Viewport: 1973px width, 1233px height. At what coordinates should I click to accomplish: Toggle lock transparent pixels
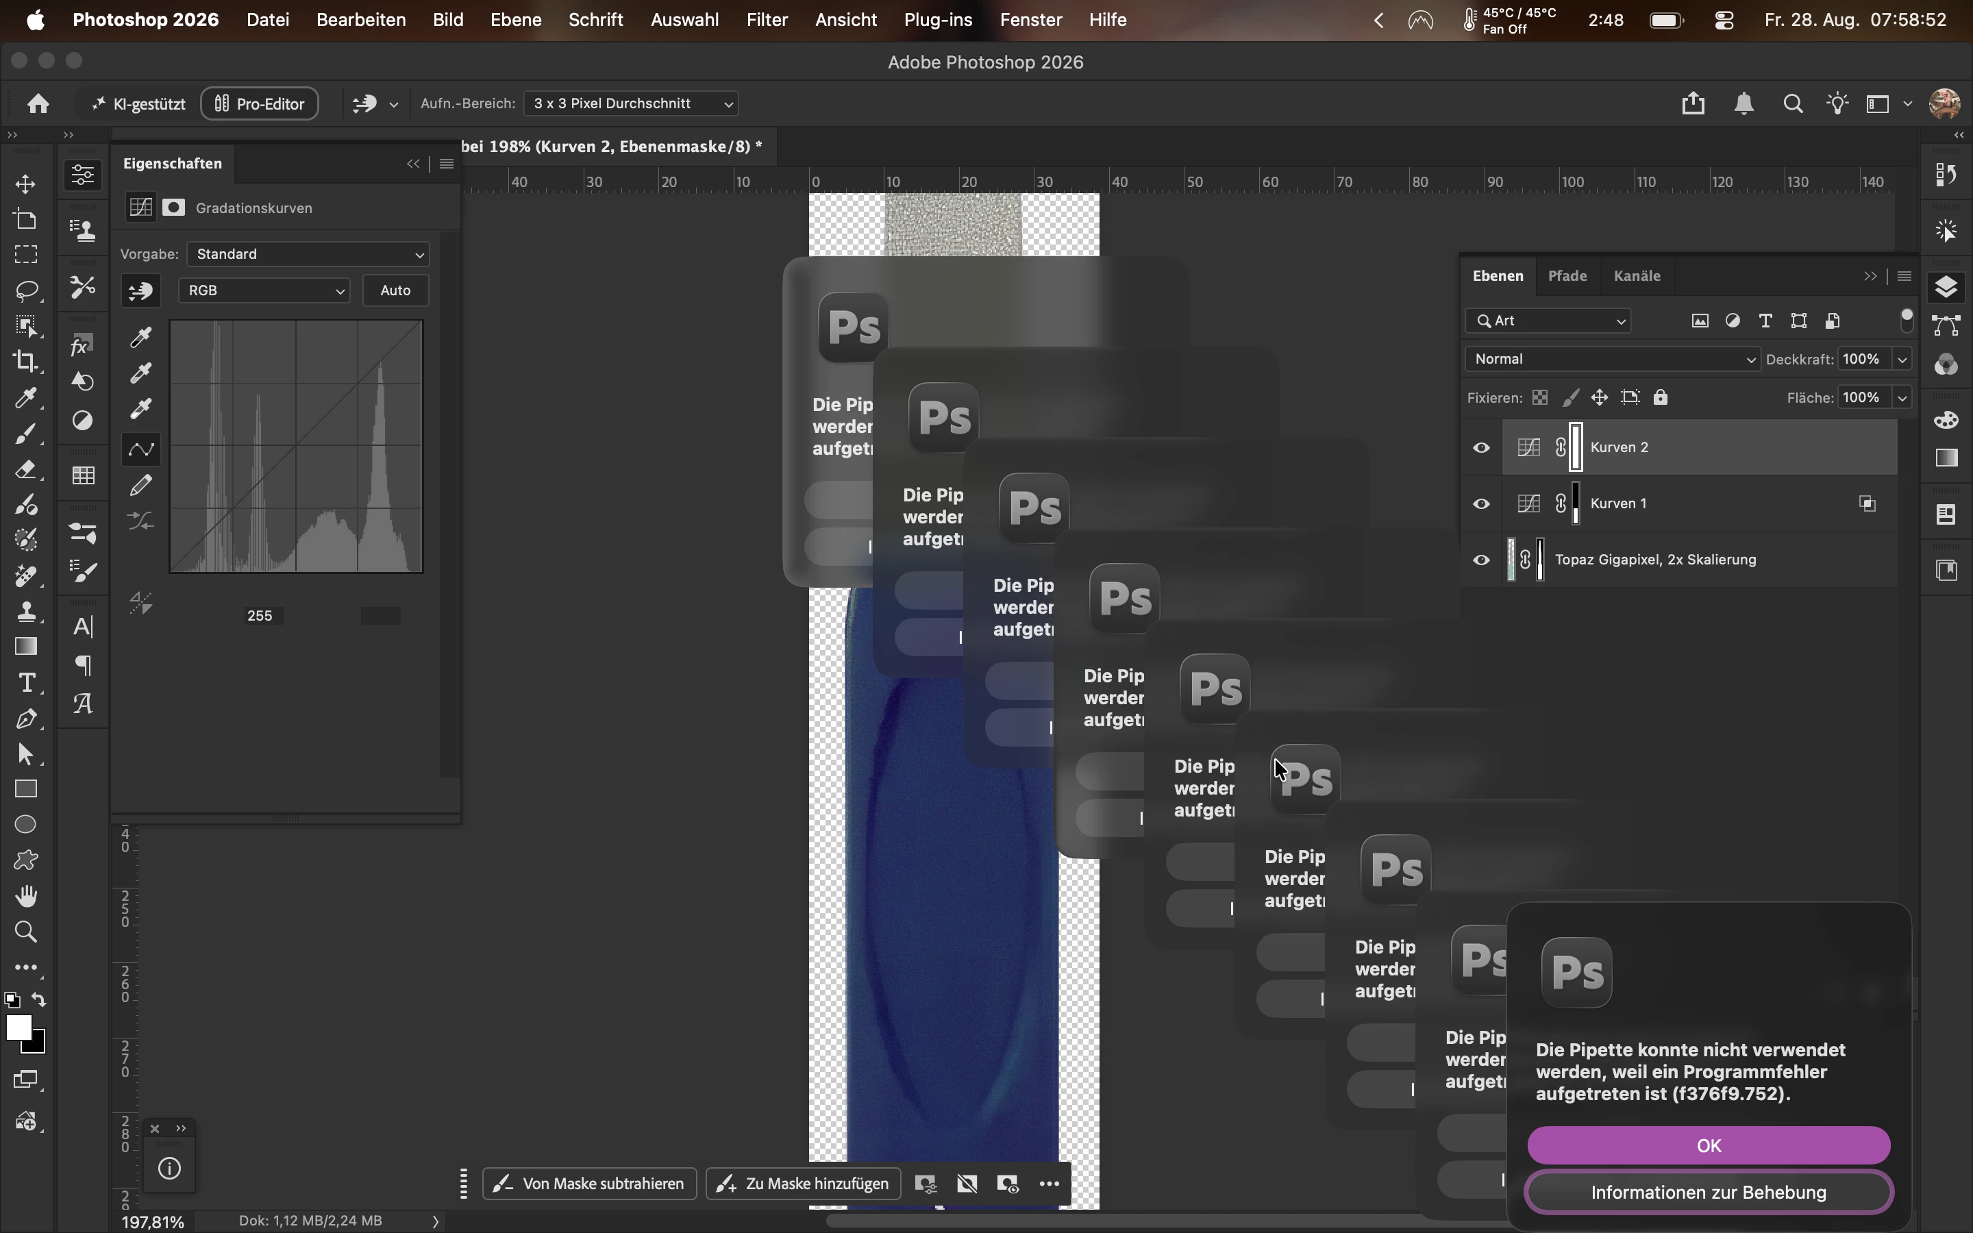(1540, 398)
